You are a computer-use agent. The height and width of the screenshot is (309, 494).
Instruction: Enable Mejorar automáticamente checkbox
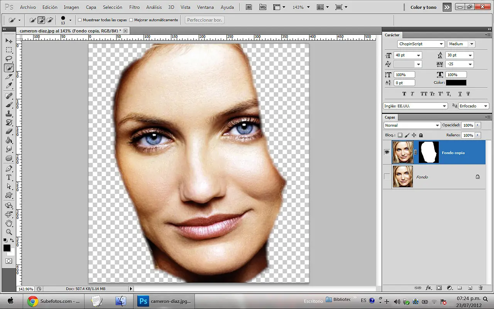(131, 20)
